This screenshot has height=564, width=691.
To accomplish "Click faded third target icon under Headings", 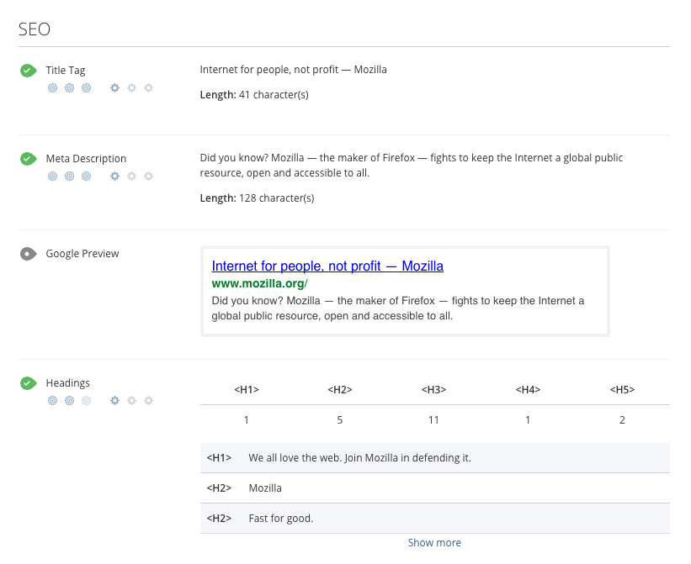I will pos(87,401).
